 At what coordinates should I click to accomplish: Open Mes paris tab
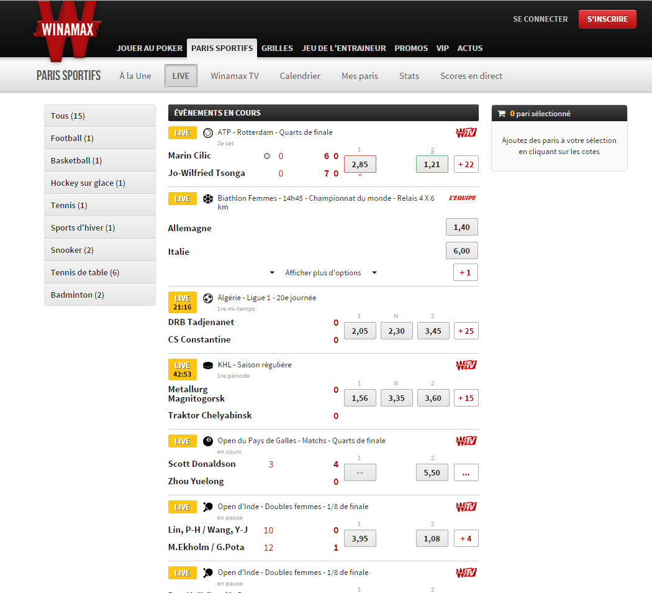coord(360,76)
